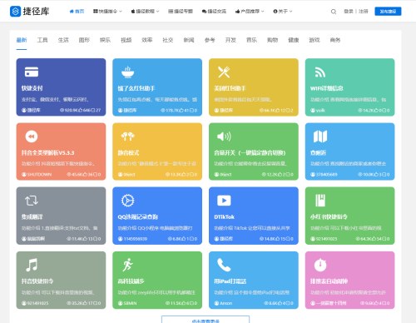The height and width of the screenshot is (323, 416).
Task: Switch to the 工具 category tab
Action: click(x=42, y=40)
